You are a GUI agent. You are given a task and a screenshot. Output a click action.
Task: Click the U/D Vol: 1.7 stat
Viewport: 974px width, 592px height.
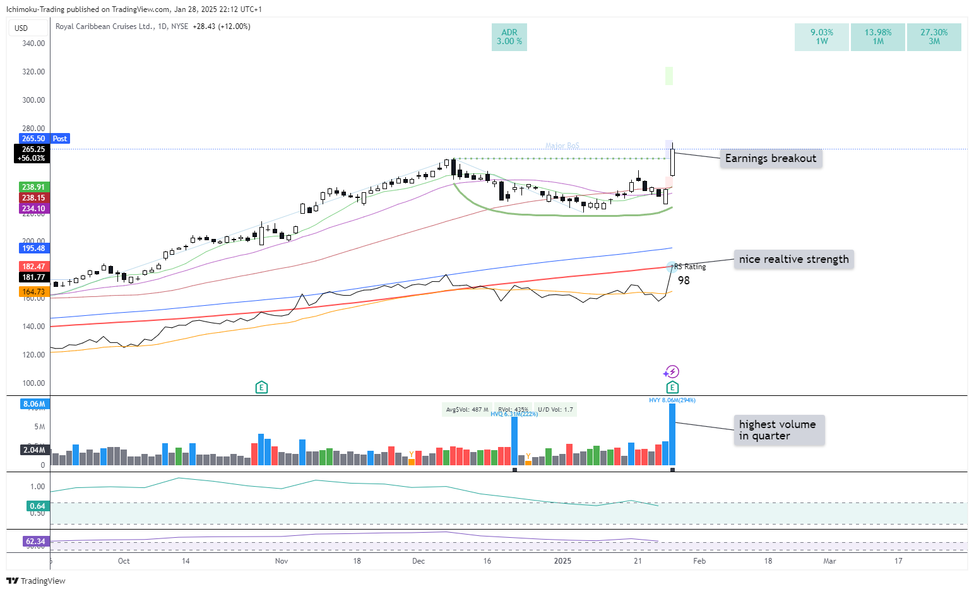555,410
